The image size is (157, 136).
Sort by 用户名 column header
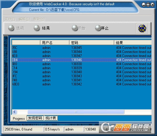(x=55, y=43)
